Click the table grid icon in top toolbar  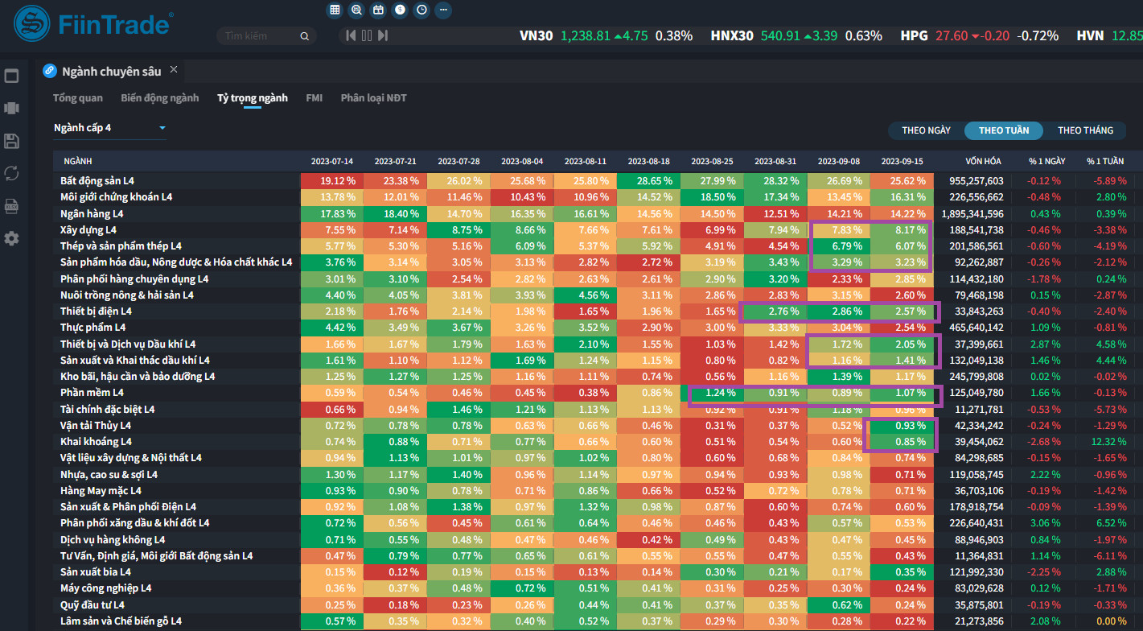(x=335, y=10)
